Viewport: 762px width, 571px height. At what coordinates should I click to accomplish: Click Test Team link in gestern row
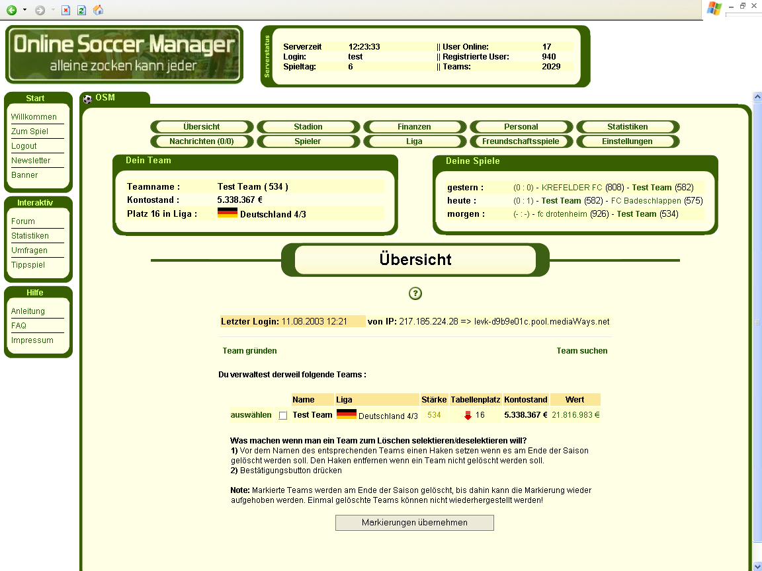pos(652,188)
